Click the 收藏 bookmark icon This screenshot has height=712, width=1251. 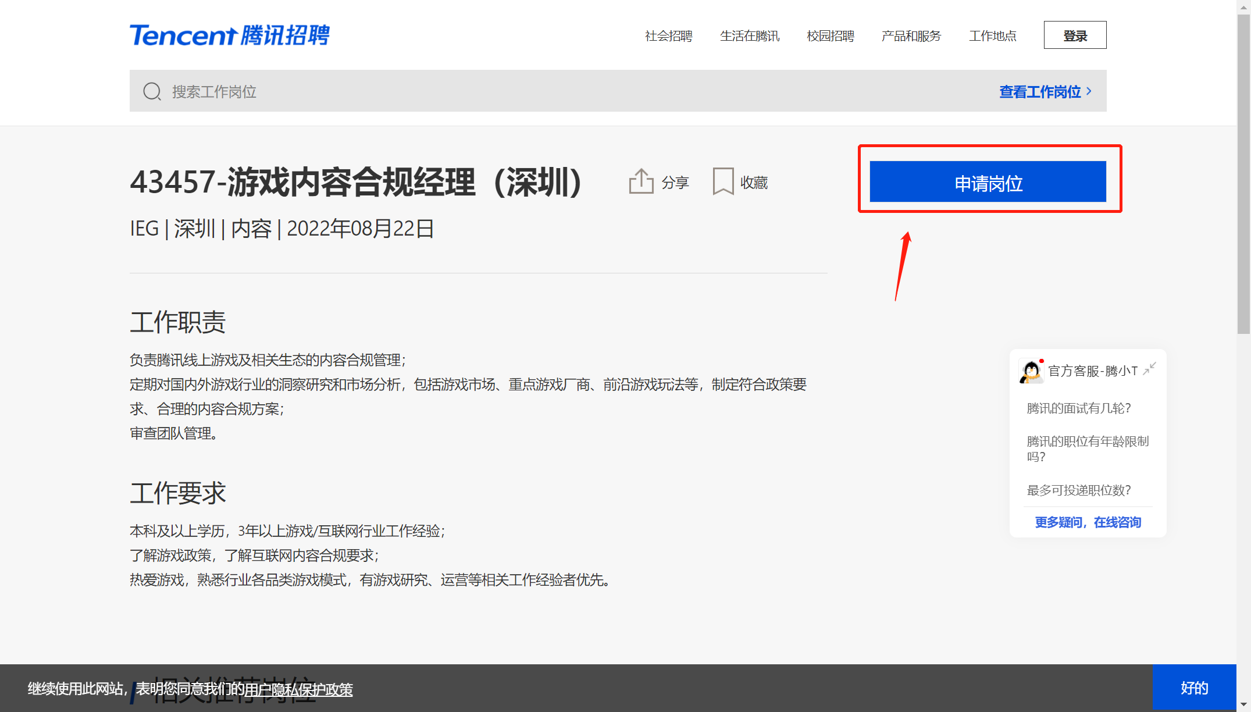723,181
